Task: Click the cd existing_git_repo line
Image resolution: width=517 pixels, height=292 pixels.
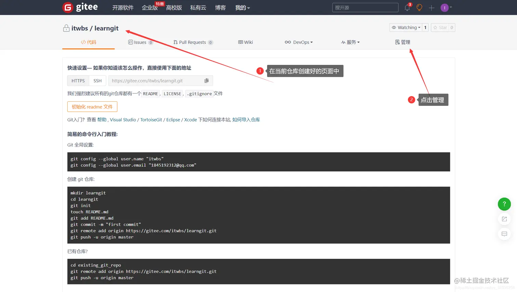Action: [96, 265]
